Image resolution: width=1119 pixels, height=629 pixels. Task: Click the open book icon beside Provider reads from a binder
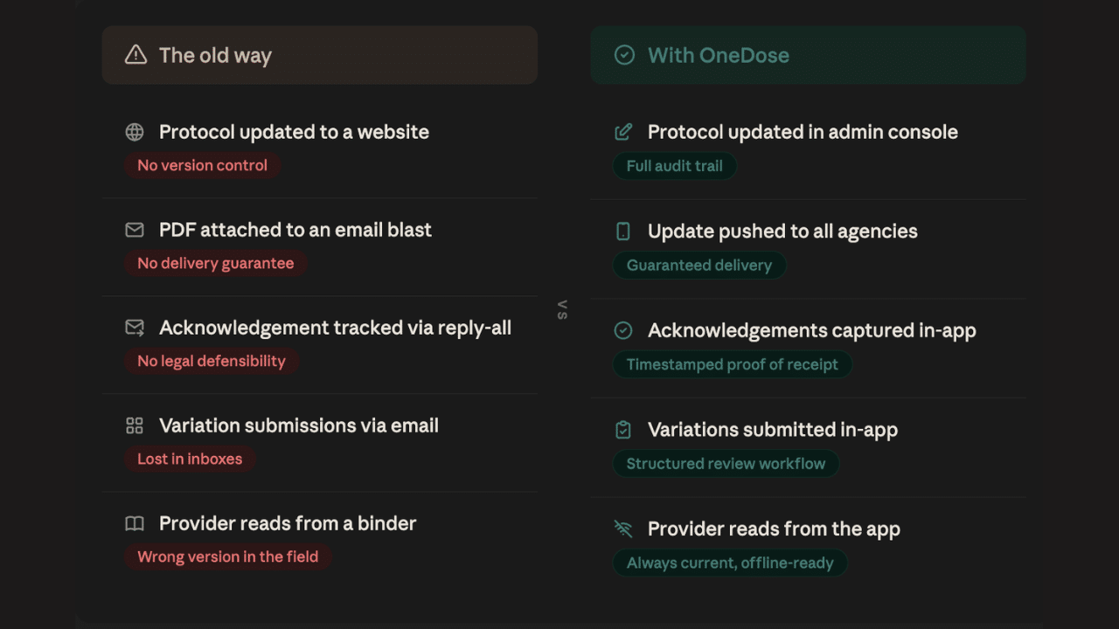(135, 523)
